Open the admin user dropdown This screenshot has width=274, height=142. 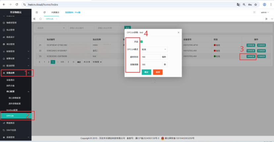(x=265, y=13)
